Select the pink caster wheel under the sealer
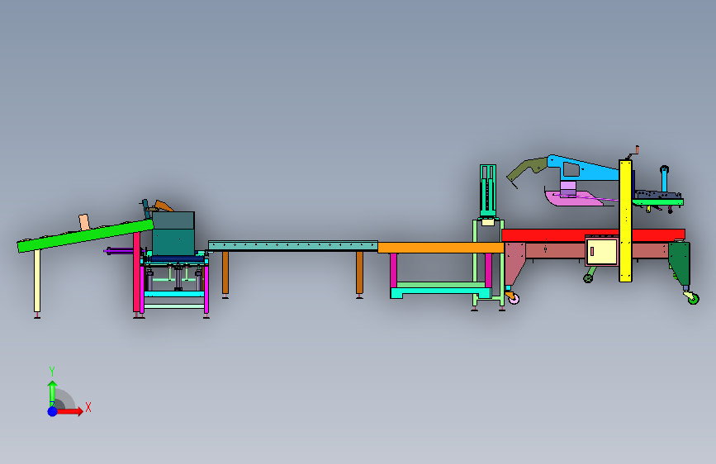The width and height of the screenshot is (716, 464). point(514,299)
